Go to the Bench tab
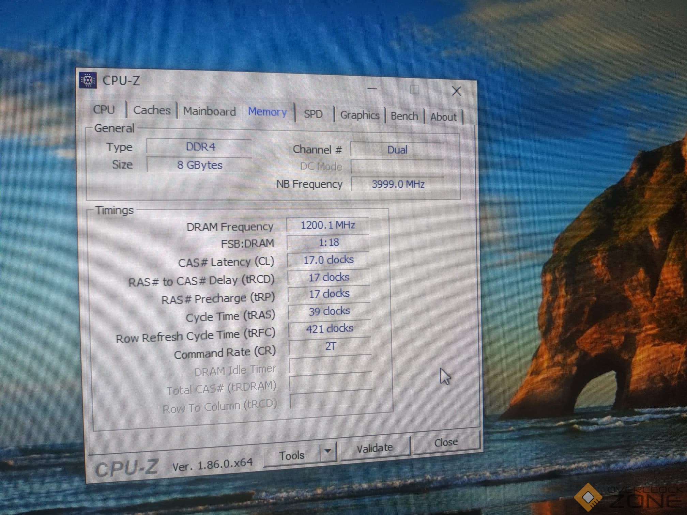The height and width of the screenshot is (515, 687). [x=404, y=116]
